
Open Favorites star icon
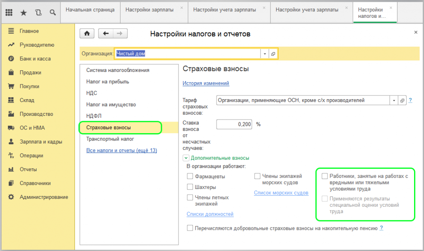click(x=24, y=12)
